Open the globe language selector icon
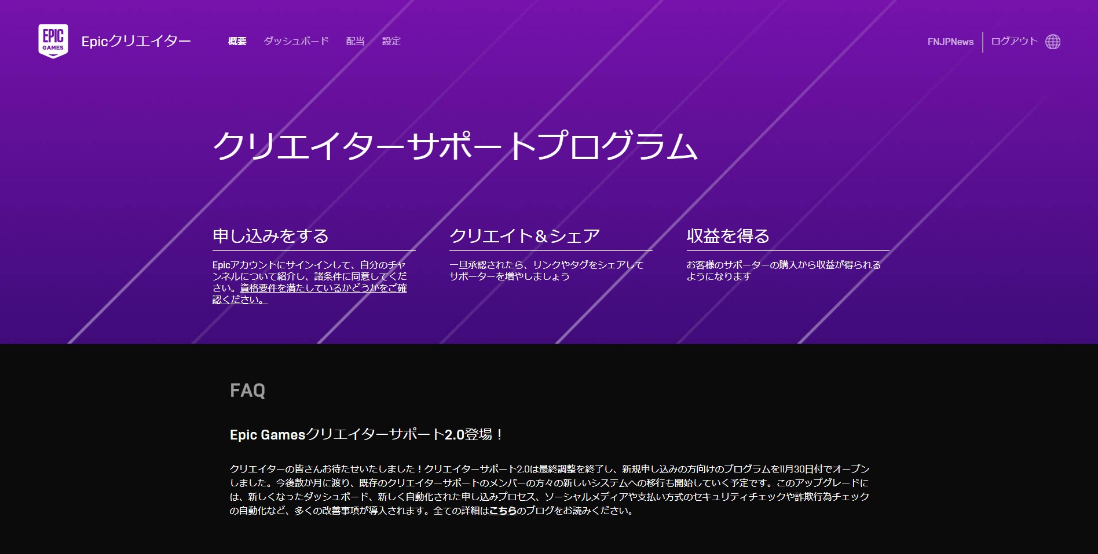 click(x=1053, y=42)
